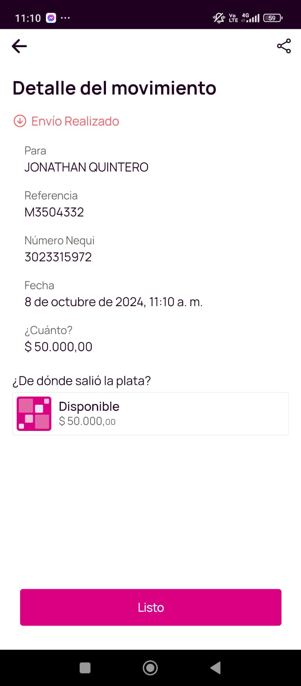
Task: Tap the pink Disponible account icon
Action: pyautogui.click(x=34, y=414)
